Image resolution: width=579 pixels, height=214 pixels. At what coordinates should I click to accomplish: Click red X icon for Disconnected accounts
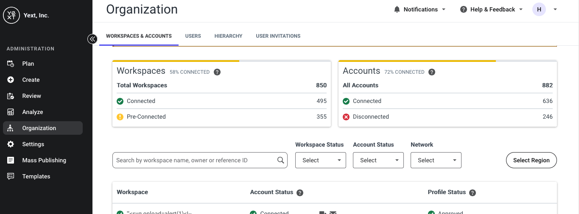point(346,117)
